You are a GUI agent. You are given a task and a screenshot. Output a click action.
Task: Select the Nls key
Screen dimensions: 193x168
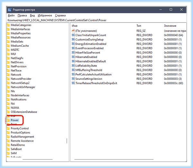tap(13, 91)
